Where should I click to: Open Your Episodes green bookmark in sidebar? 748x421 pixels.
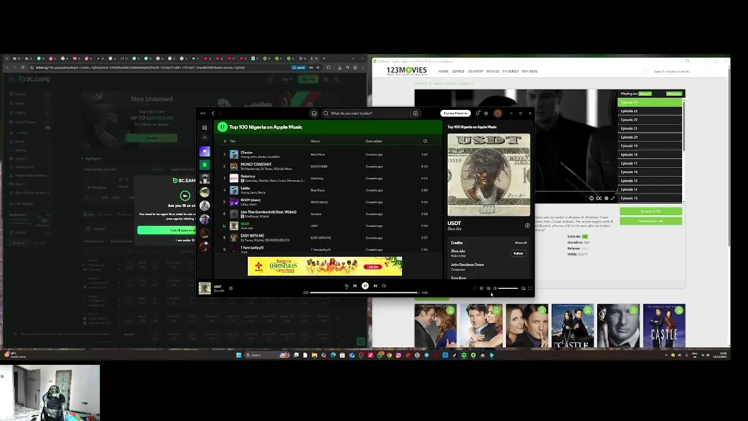click(x=205, y=165)
